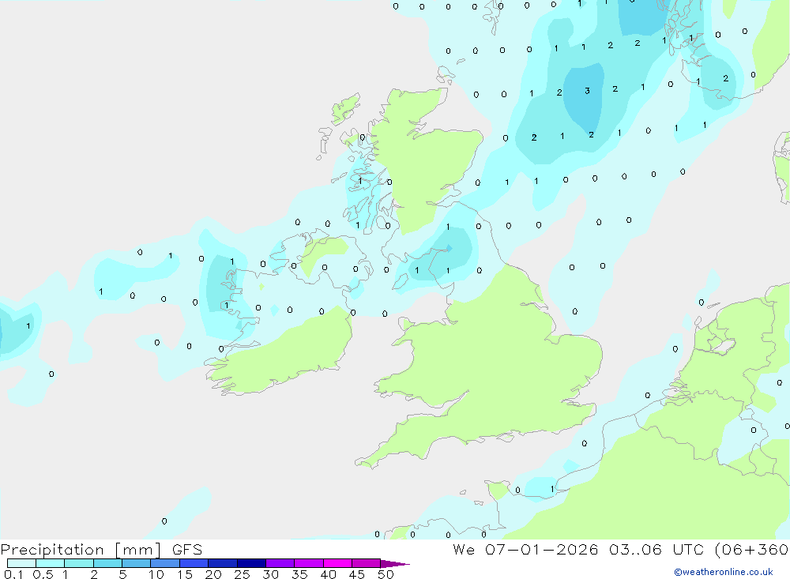Click legend label "40"
This screenshot has height=579, width=790.
[x=328, y=574]
